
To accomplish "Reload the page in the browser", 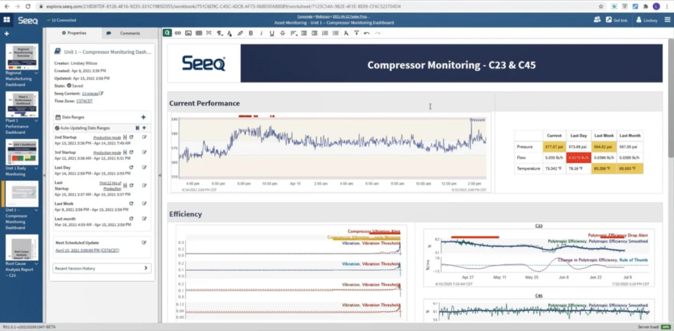I will click(28, 7).
